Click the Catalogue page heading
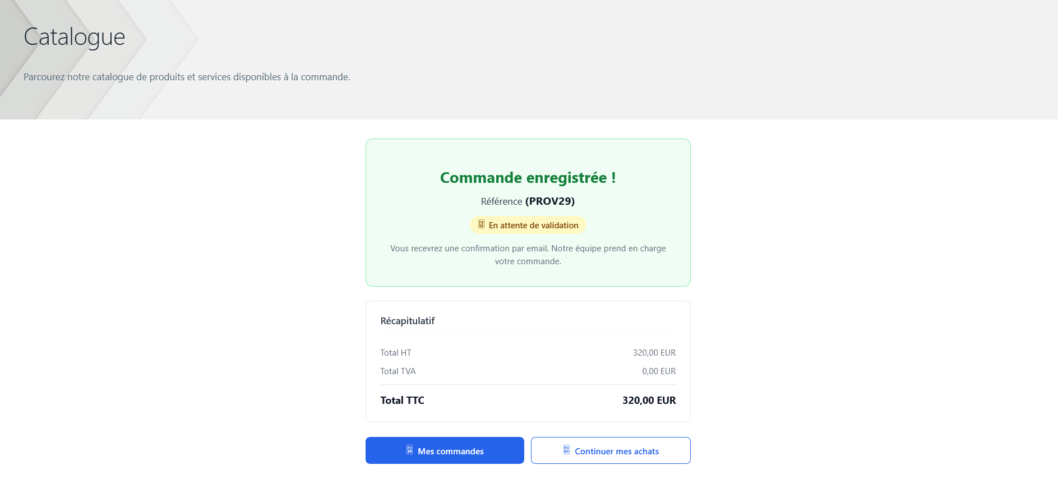Image resolution: width=1058 pixels, height=488 pixels. [x=75, y=37]
